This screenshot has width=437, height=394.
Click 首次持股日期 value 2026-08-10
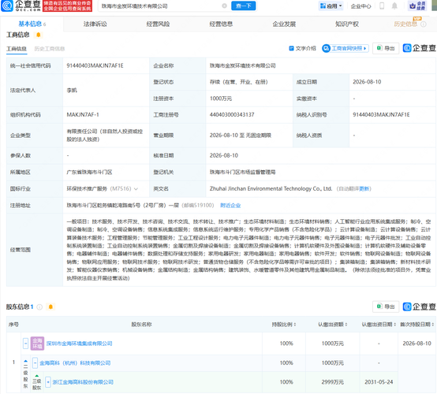pos(417,344)
